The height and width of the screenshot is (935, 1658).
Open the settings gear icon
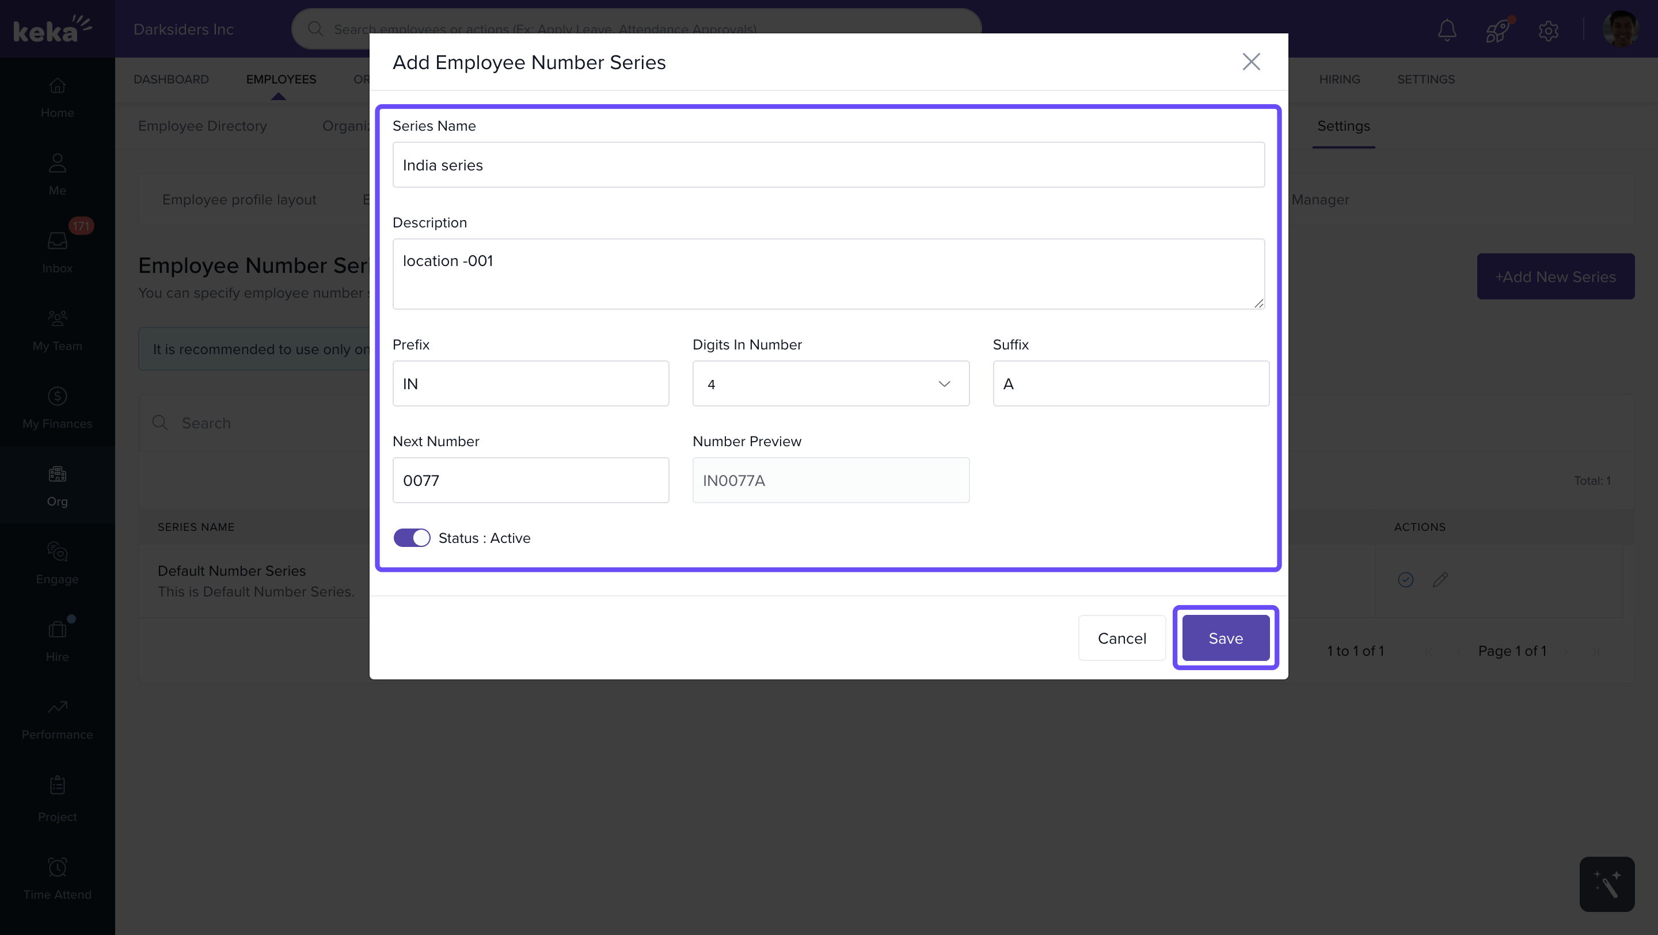tap(1548, 29)
